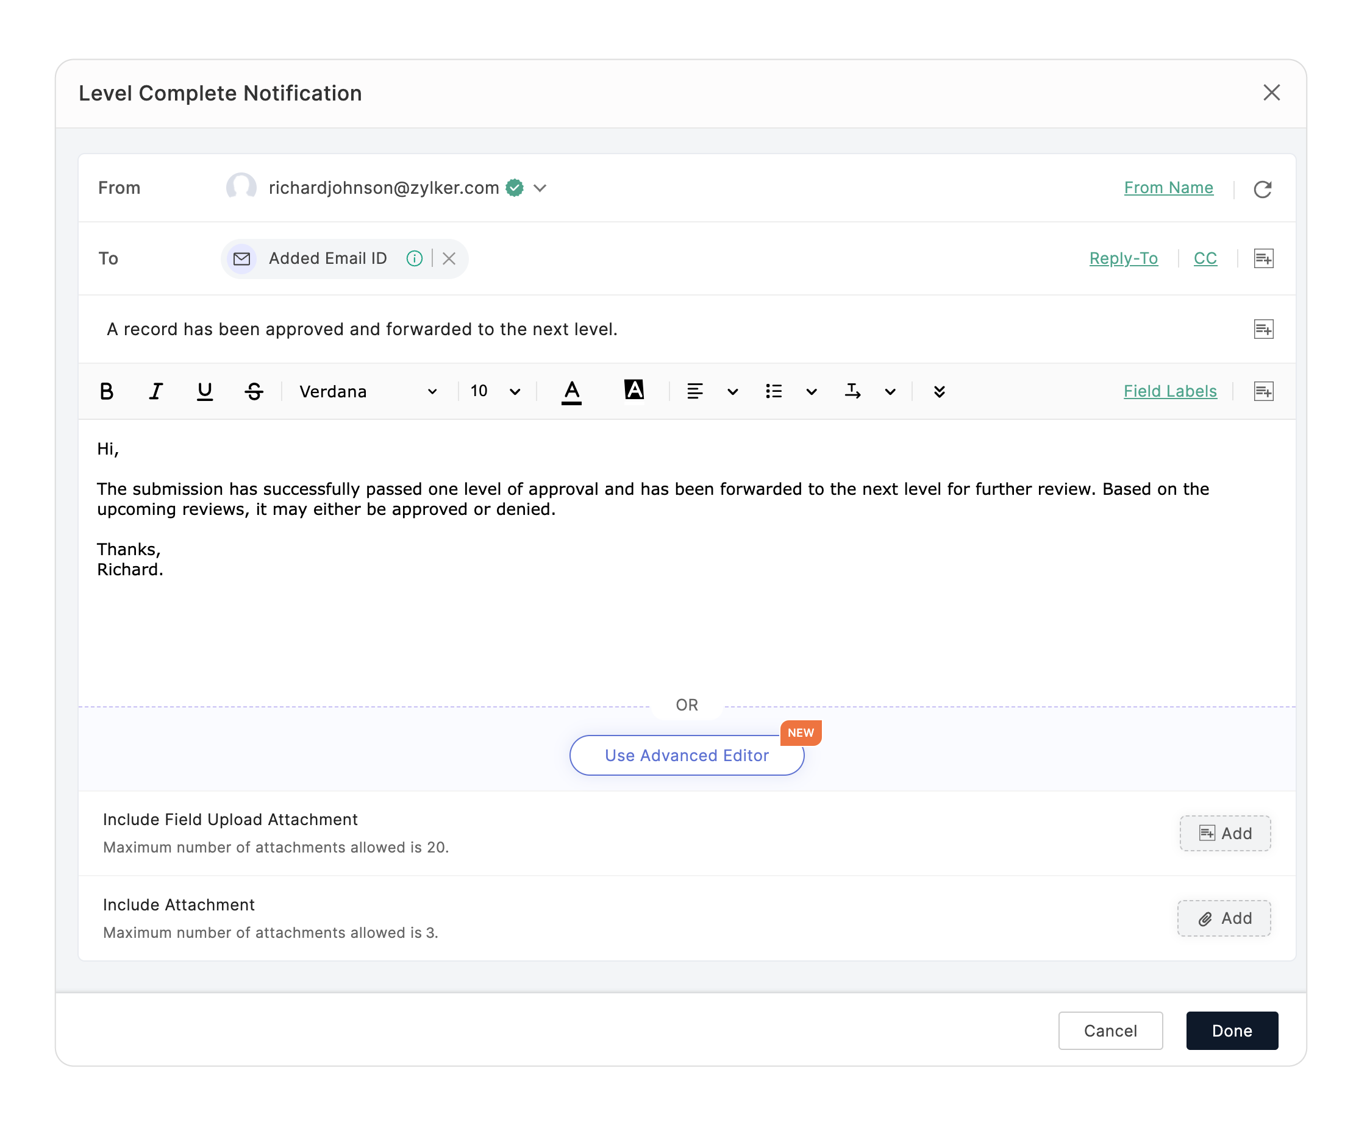1356x1131 pixels.
Task: Expand the bullet list options dropdown
Action: (811, 392)
